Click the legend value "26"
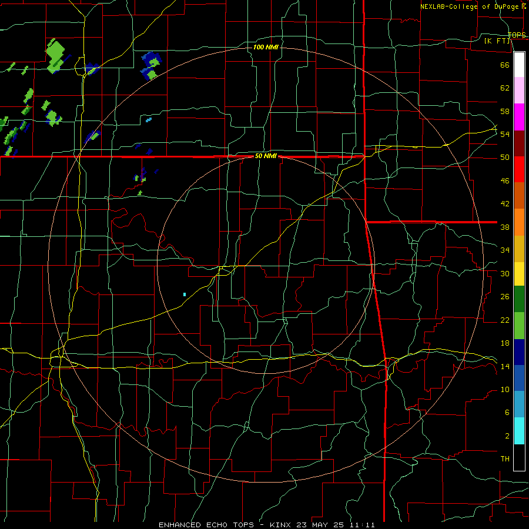Viewport: 529px width, 529px height. click(x=505, y=297)
